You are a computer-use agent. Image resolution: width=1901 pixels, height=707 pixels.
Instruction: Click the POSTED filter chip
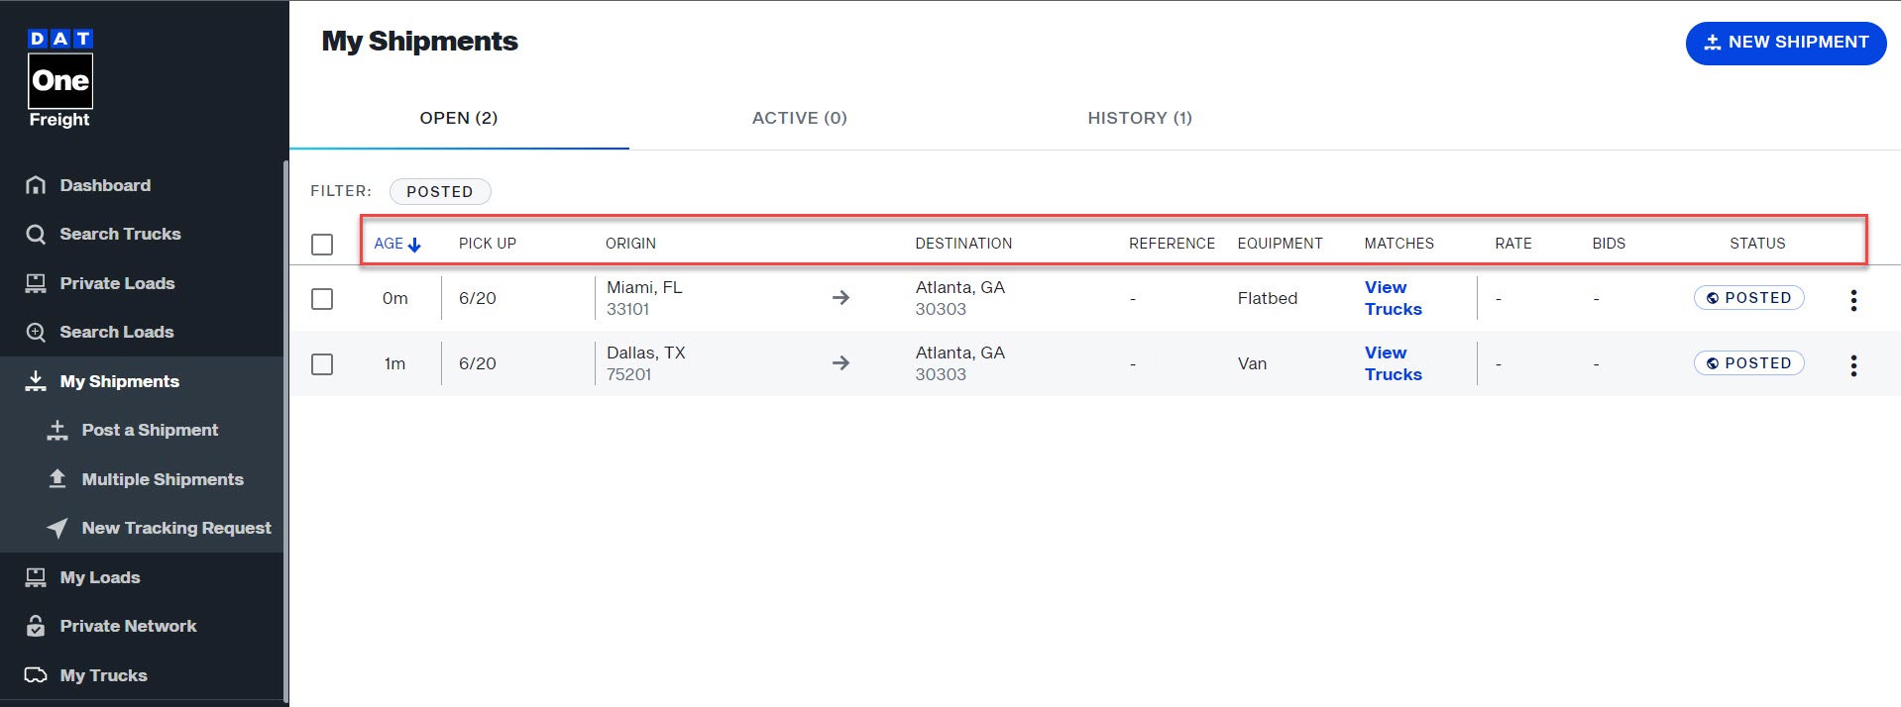pyautogui.click(x=439, y=191)
